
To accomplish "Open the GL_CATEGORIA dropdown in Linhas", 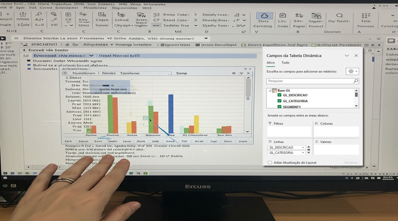I will point(303,153).
